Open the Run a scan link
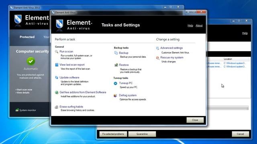Image resolution: width=257 pixels, height=144 pixels. click(66, 52)
